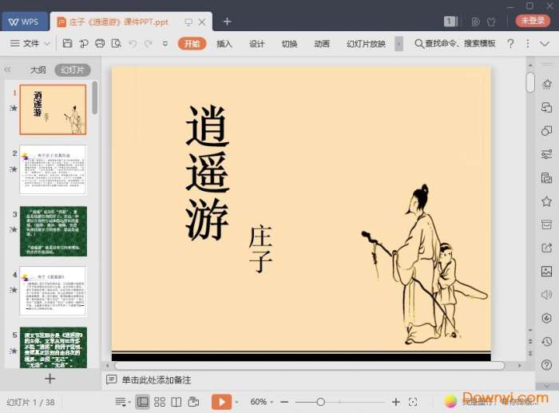Expand the 文件 dropdown arrow
This screenshot has height=413, width=559.
[x=47, y=44]
